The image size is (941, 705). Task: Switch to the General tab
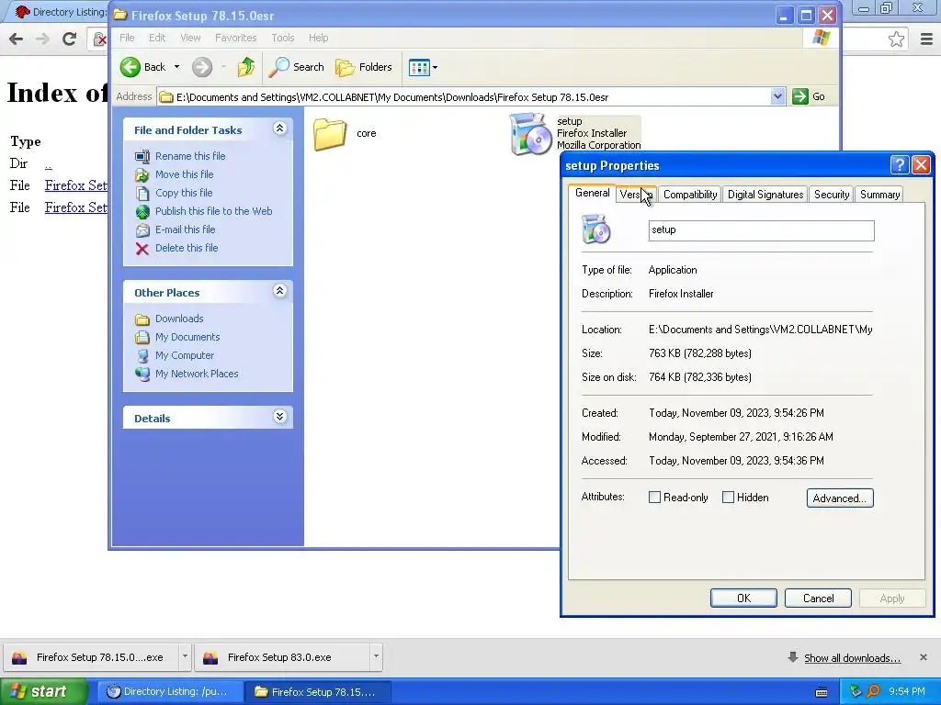pyautogui.click(x=592, y=193)
